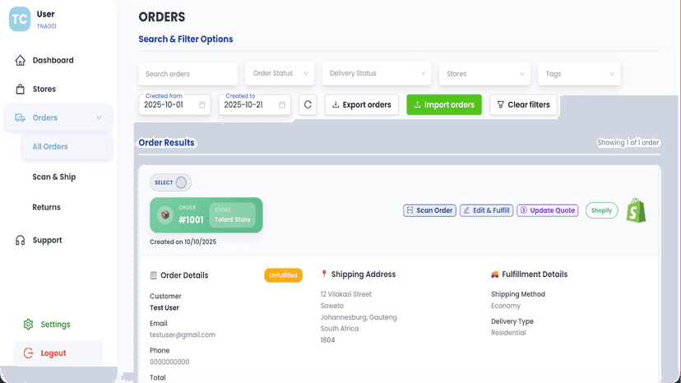Screen dimensions: 681x383
Task: Click the Unfulfilled status badge
Action: pyautogui.click(x=283, y=275)
